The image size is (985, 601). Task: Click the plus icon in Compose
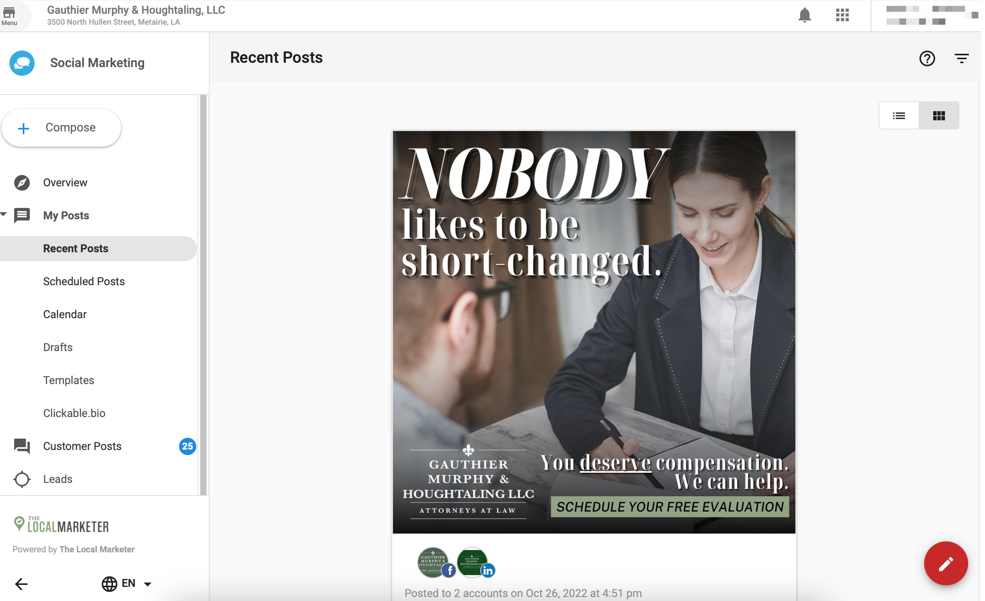[x=24, y=129]
